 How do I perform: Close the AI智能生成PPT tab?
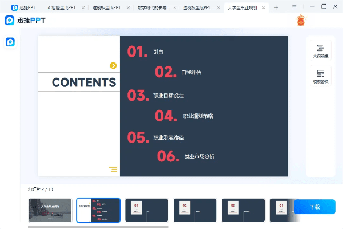[x=83, y=7]
